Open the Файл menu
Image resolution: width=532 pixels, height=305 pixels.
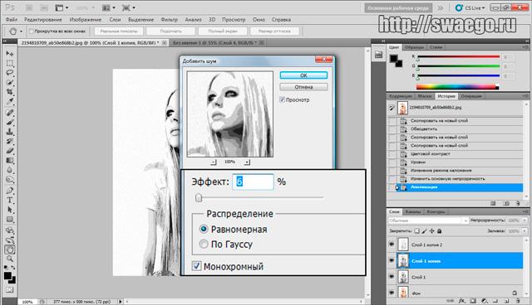(11, 20)
